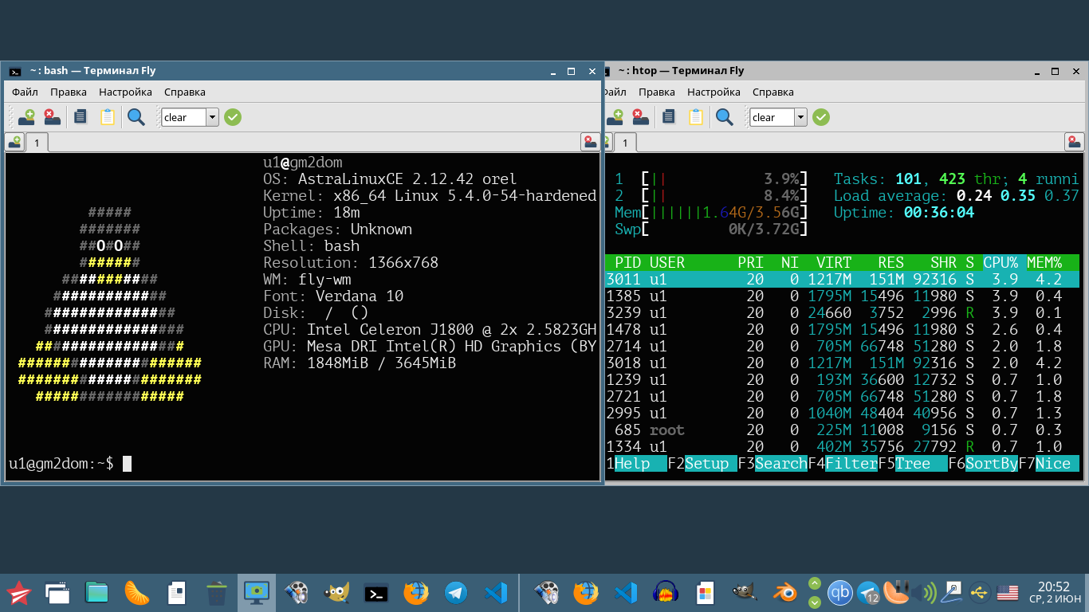Screen dimensions: 1089x612
Task: Click the Help function label in htop
Action: click(x=640, y=464)
